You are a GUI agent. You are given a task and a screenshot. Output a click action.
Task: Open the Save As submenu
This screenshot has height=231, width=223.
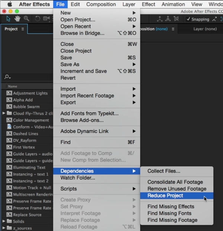[x=97, y=65]
